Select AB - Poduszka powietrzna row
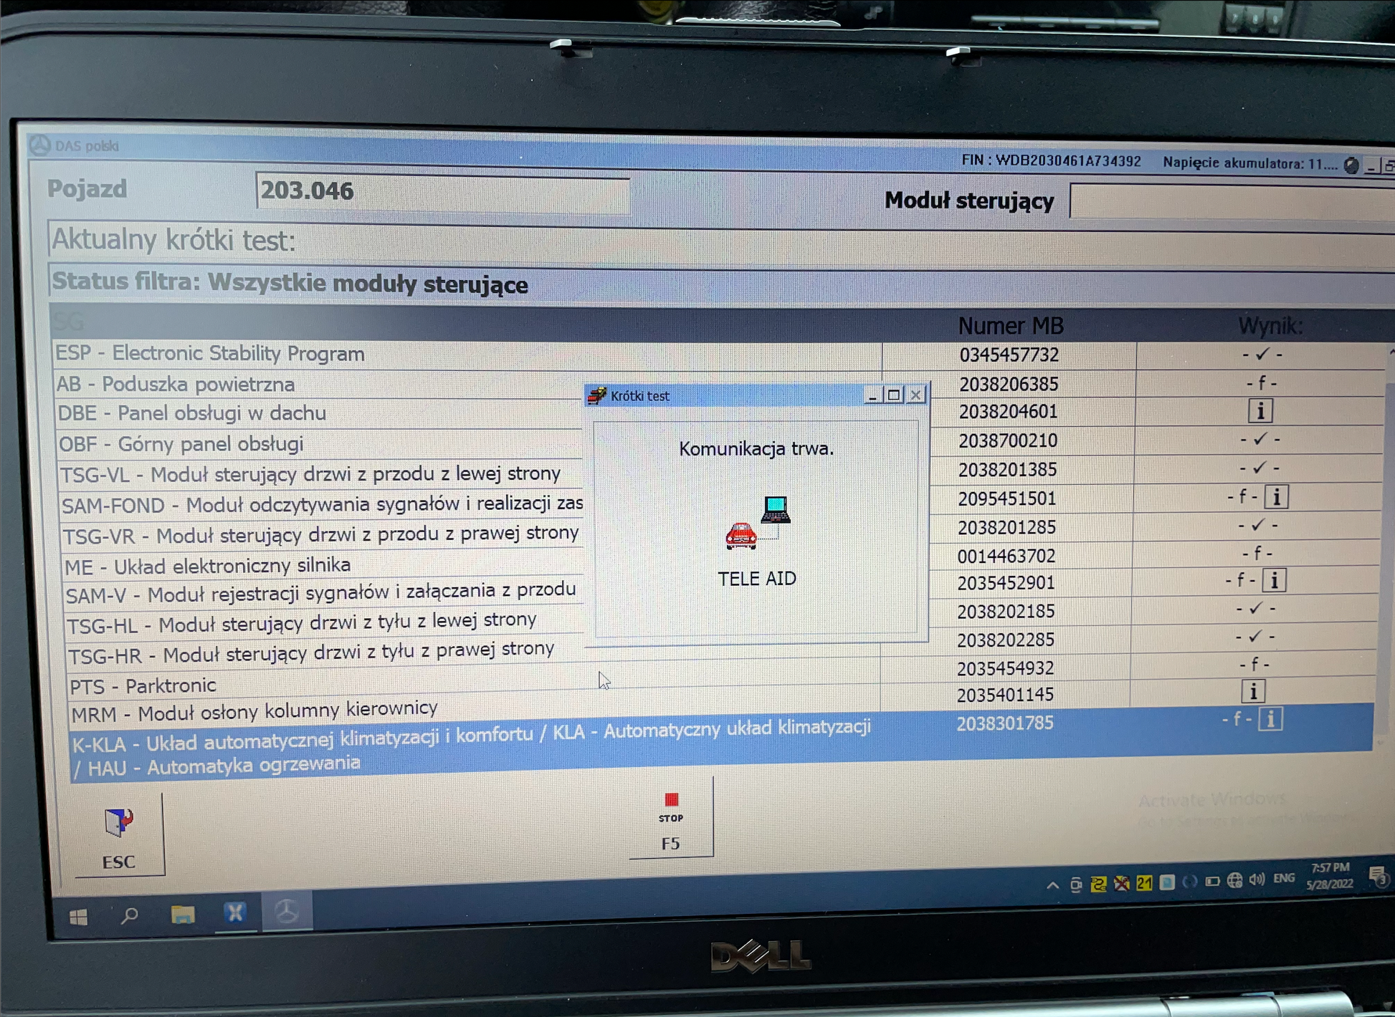 [x=176, y=385]
